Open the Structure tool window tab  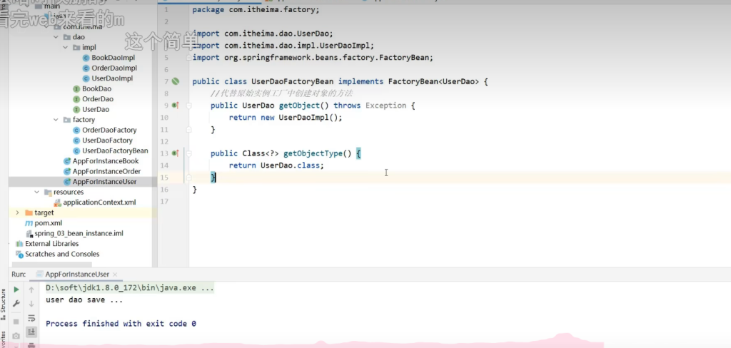[x=4, y=301]
